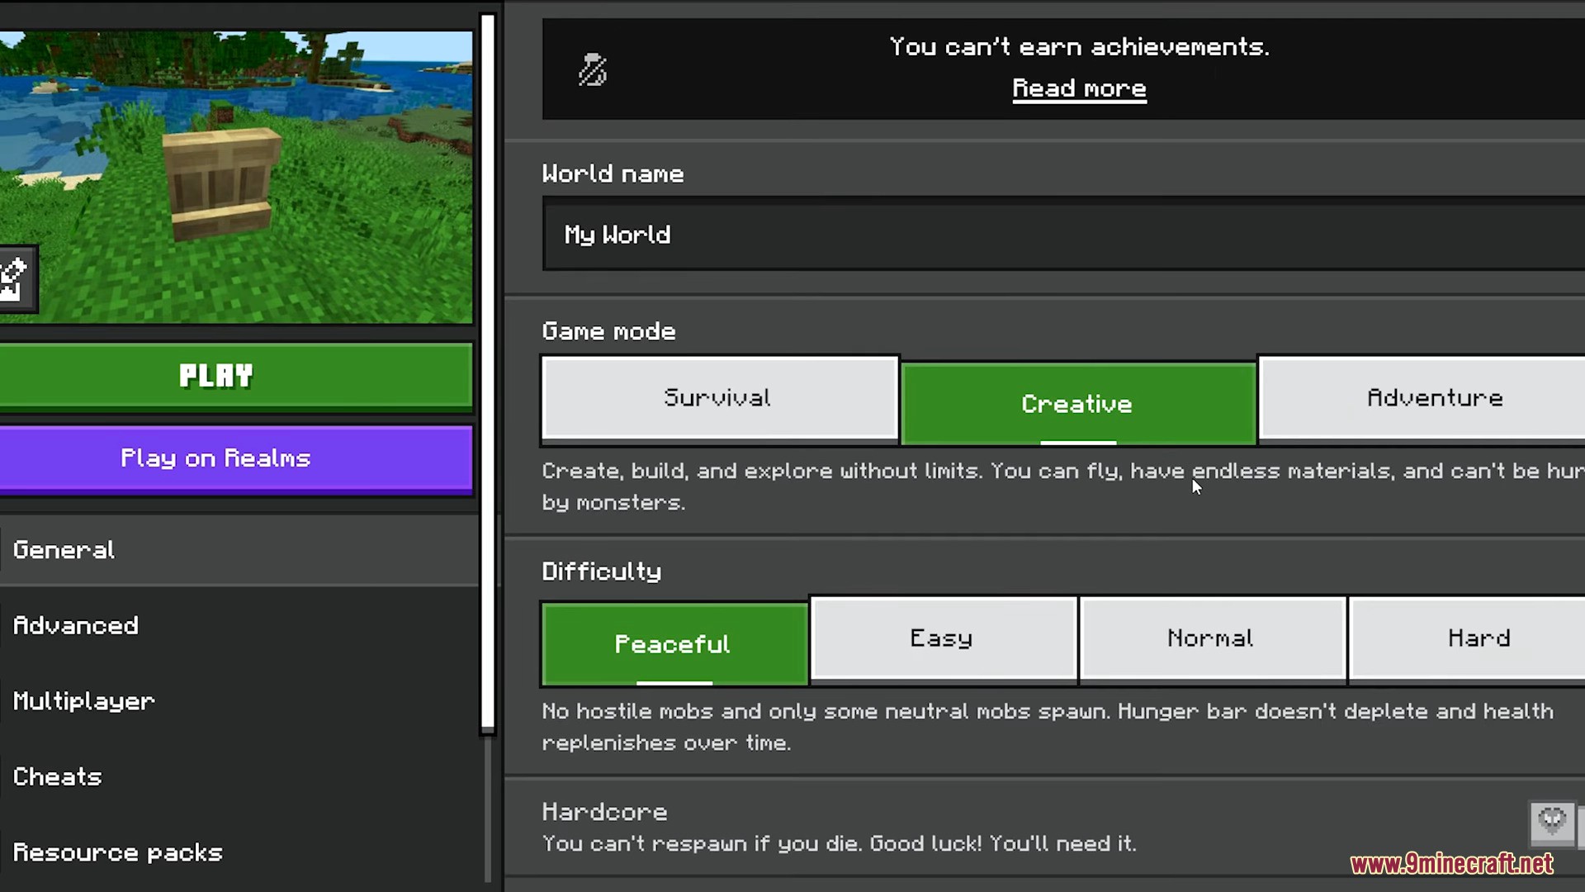Click the edit world image icon
The image size is (1585, 892).
point(15,279)
